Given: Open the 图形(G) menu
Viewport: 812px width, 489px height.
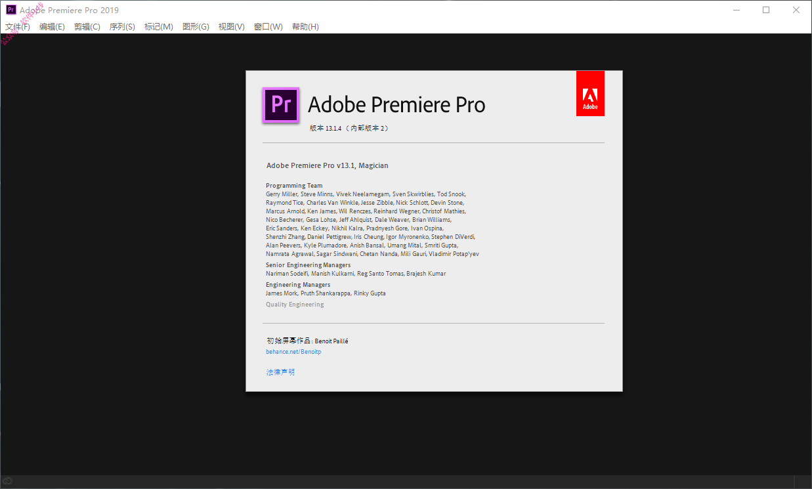Looking at the screenshot, I should pos(196,27).
